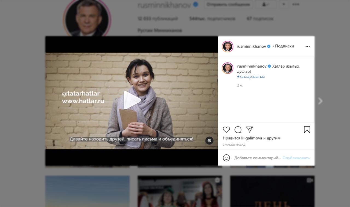Go to next post arrow
Screen dimensions: 350x207
click(320, 101)
